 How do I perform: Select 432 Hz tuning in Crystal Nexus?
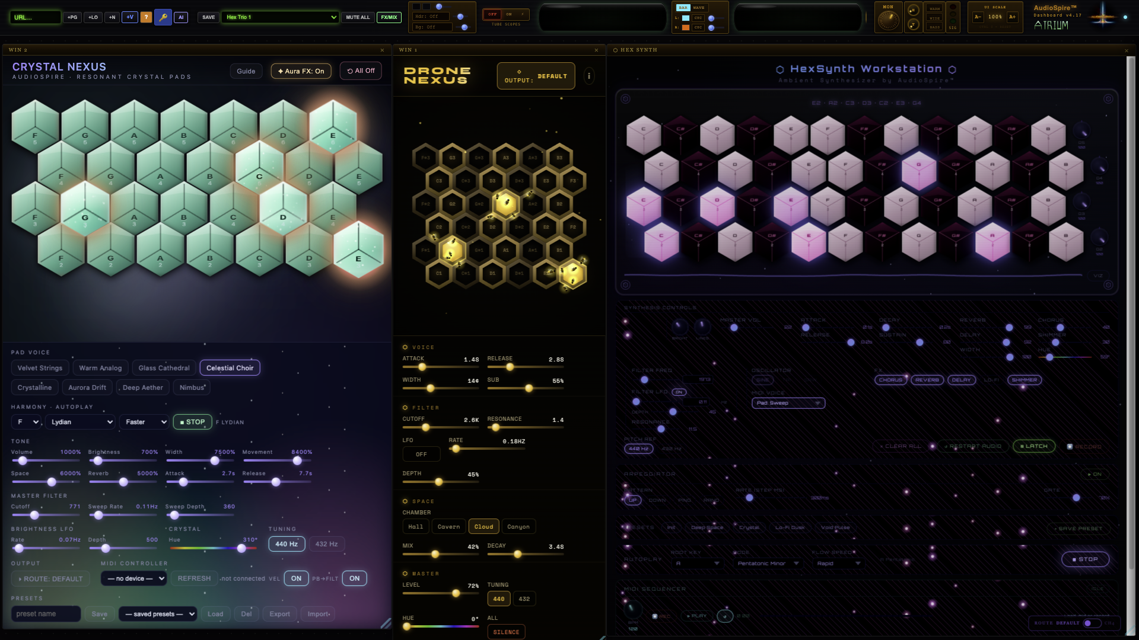(326, 544)
